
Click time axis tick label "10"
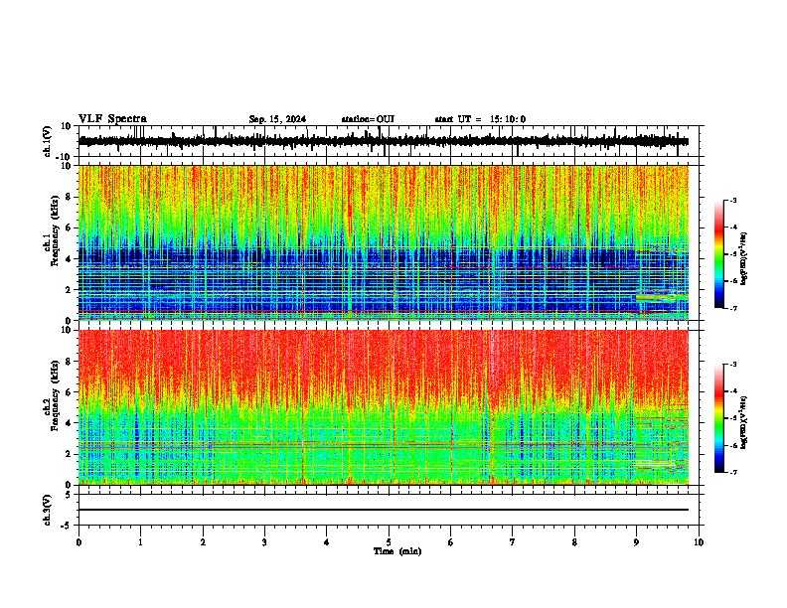[699, 542]
